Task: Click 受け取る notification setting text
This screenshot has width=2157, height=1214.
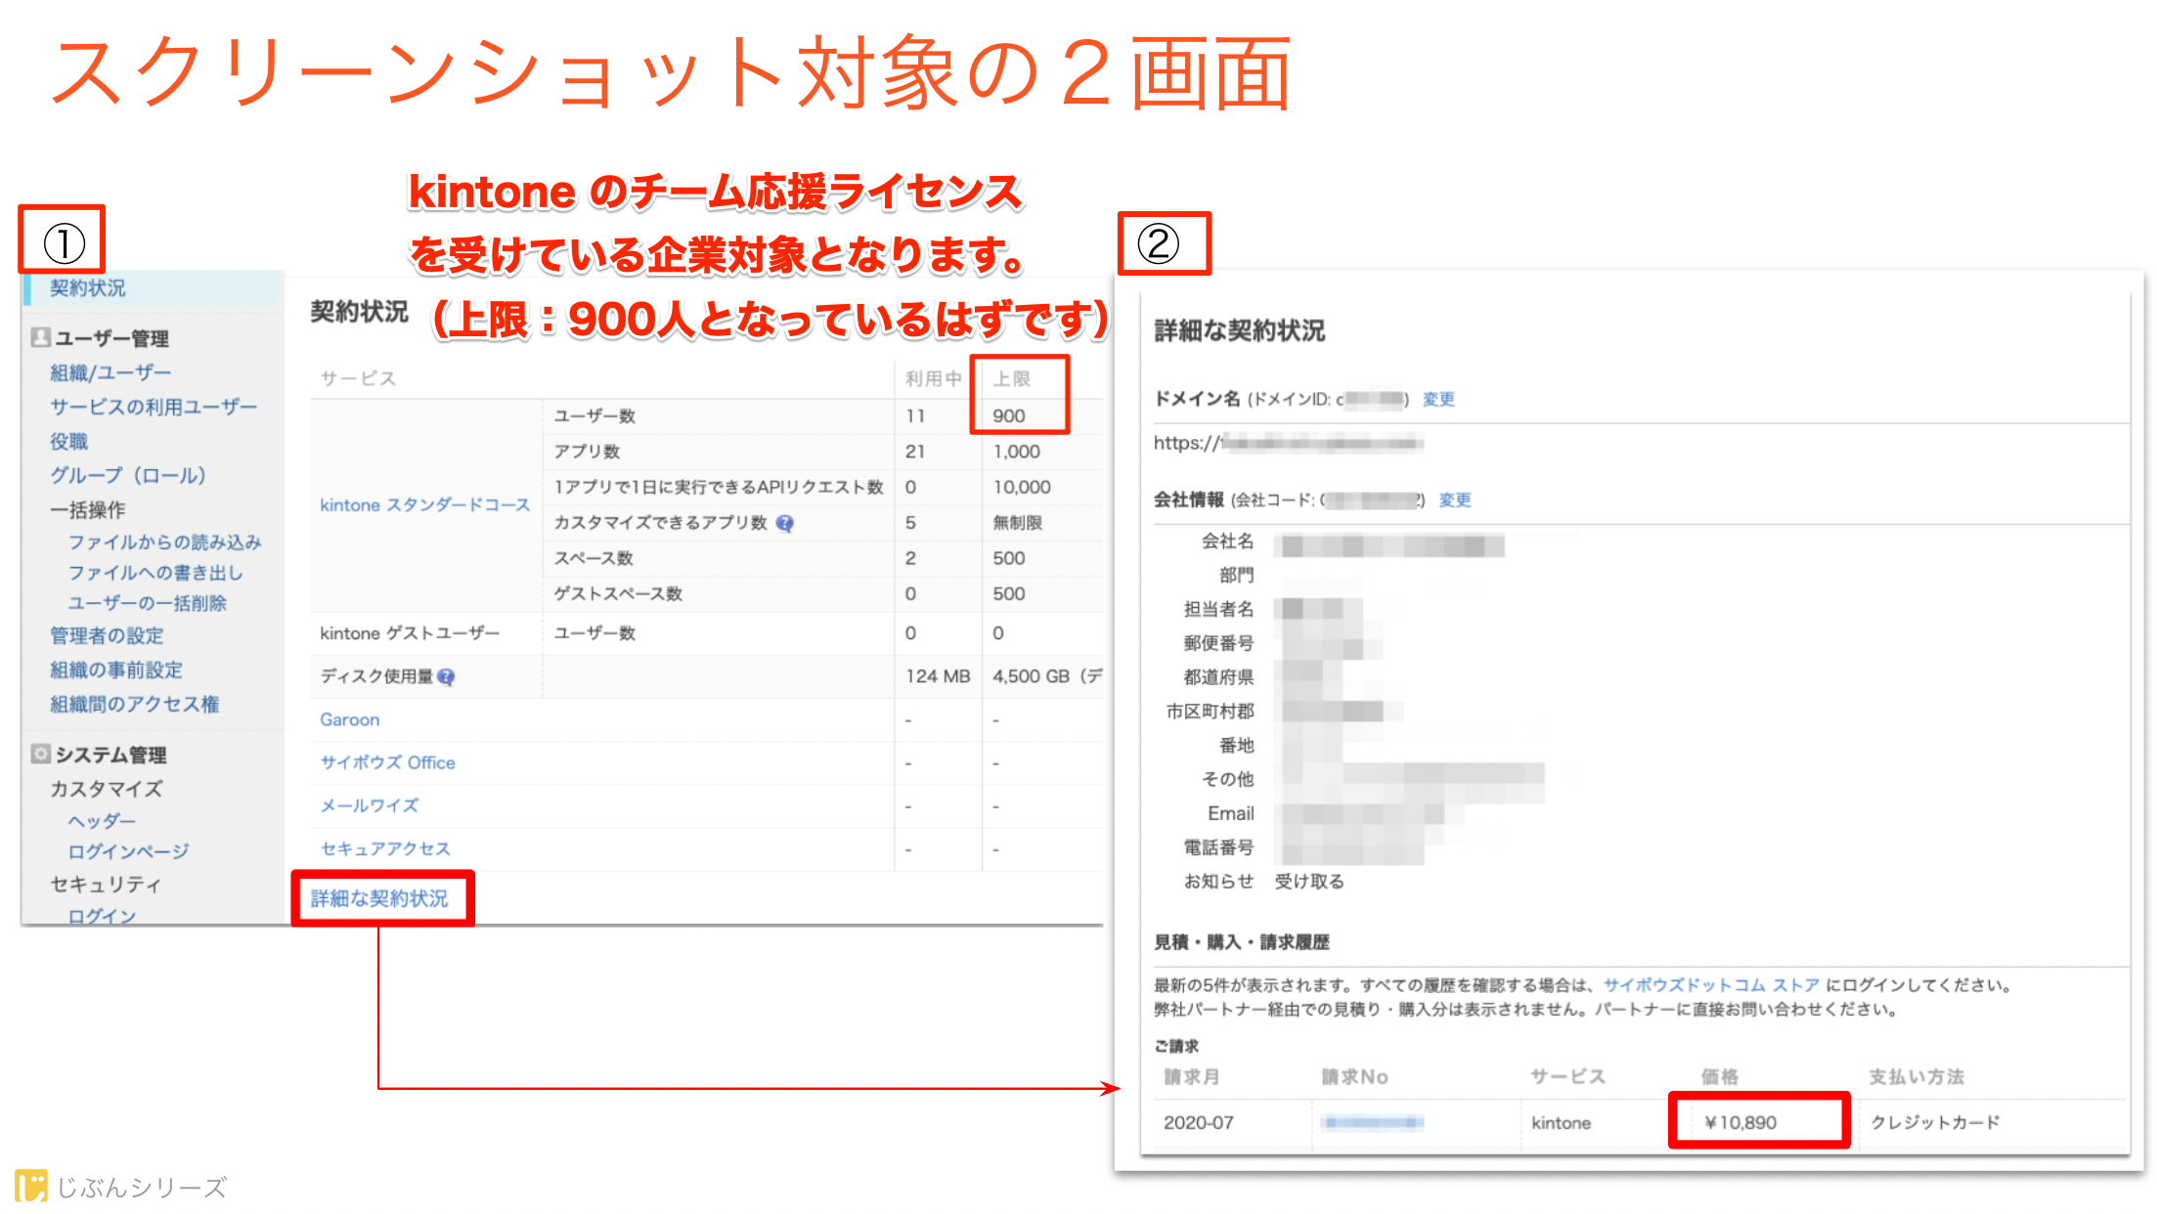Action: tap(1309, 882)
